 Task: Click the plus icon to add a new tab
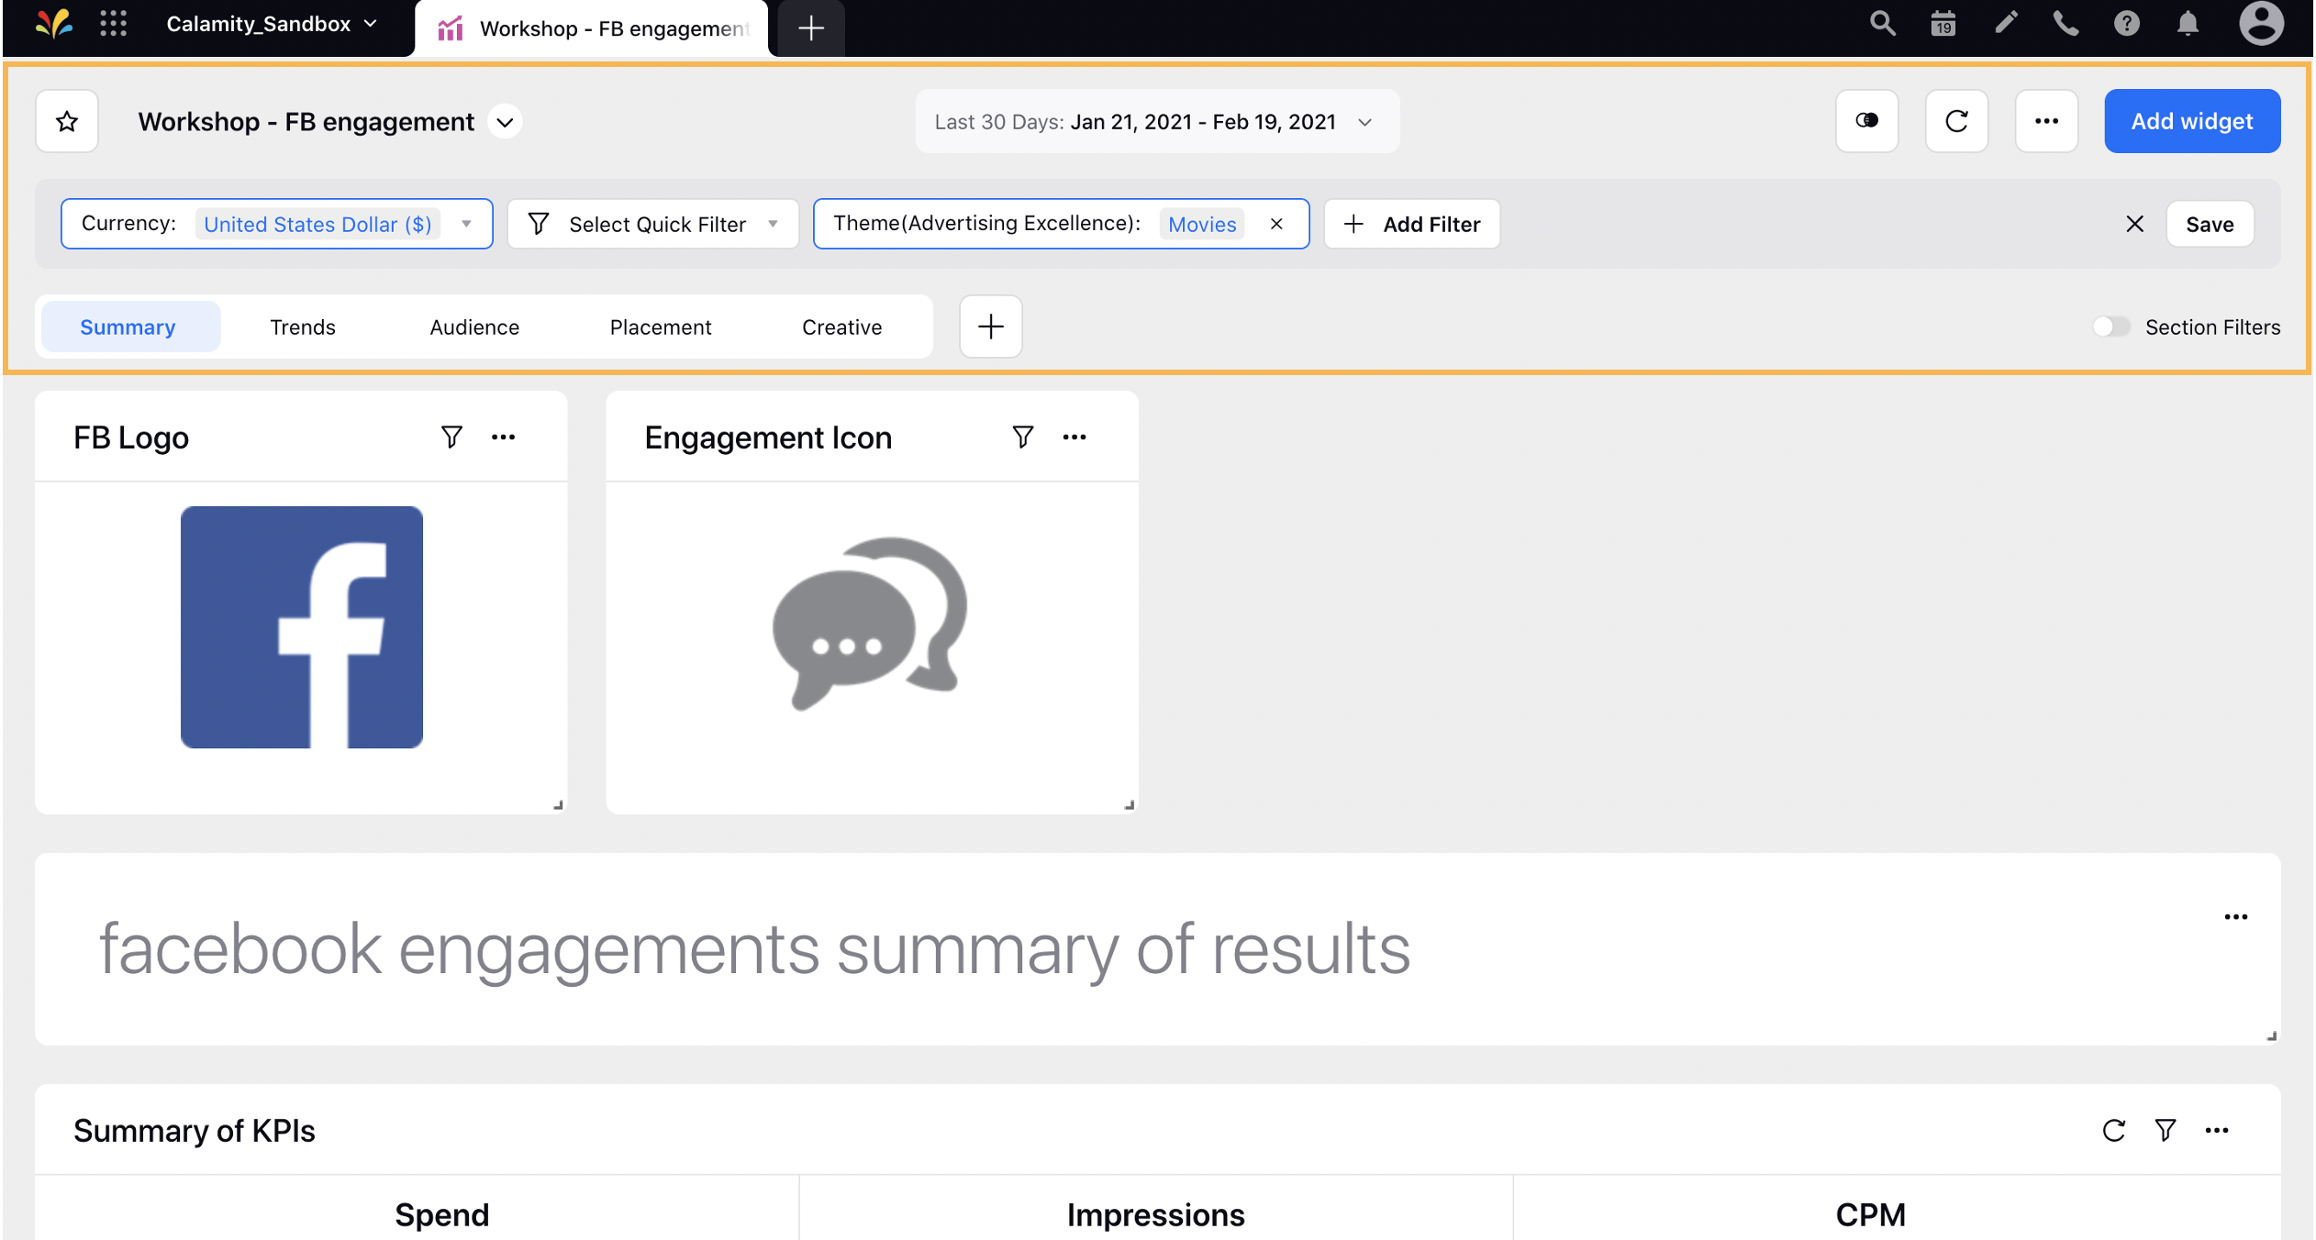coord(991,327)
